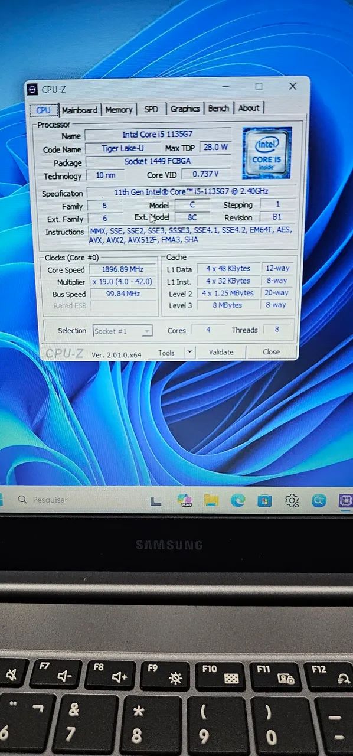The height and width of the screenshot is (756, 353).
Task: Select the CPU tab
Action: pos(44,110)
